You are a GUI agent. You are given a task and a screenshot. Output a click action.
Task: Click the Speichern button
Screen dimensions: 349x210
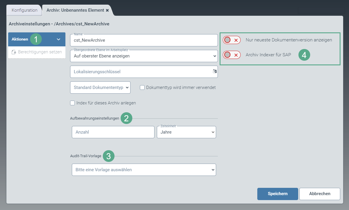pyautogui.click(x=277, y=194)
